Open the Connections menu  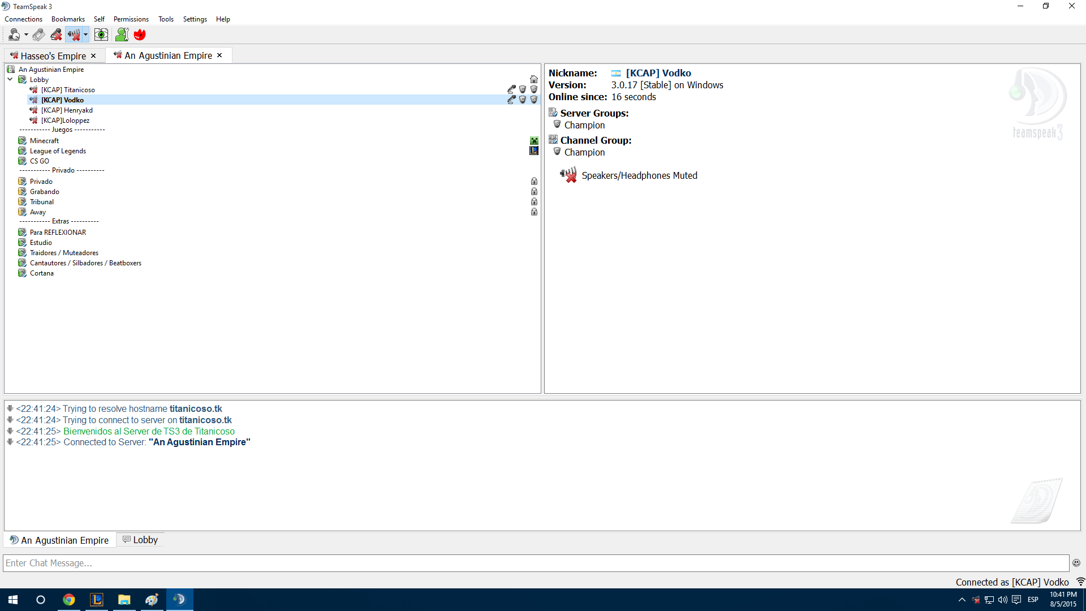[23, 19]
